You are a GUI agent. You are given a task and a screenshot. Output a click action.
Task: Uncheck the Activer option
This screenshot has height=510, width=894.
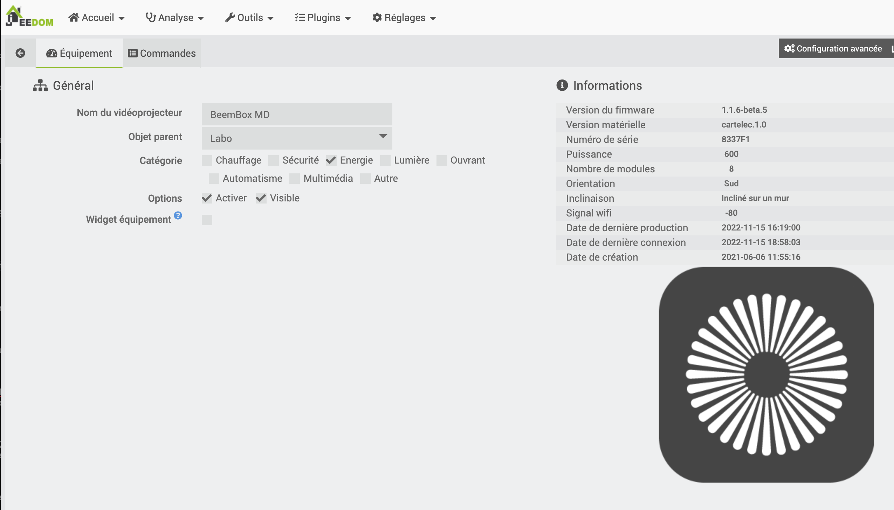click(207, 198)
